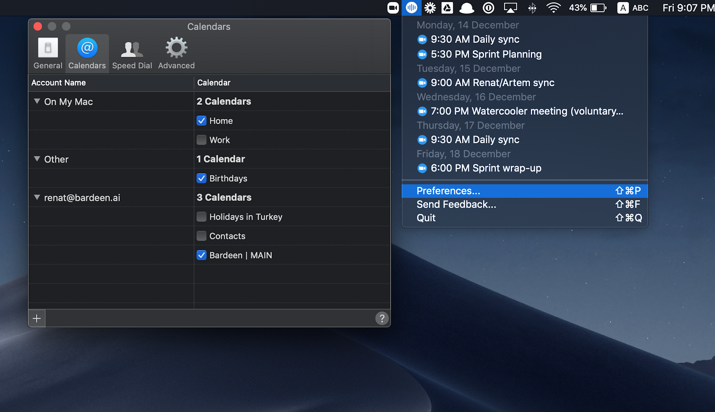Screen dimensions: 715x412
Task: Enable the Holidays in Turkey checkbox
Action: coord(202,217)
